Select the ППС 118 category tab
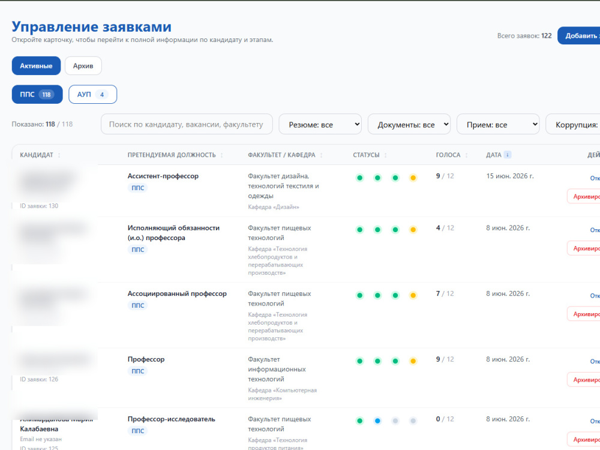 click(37, 95)
